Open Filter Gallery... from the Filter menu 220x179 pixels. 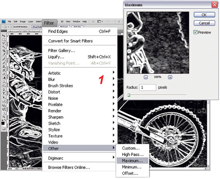(x=62, y=51)
